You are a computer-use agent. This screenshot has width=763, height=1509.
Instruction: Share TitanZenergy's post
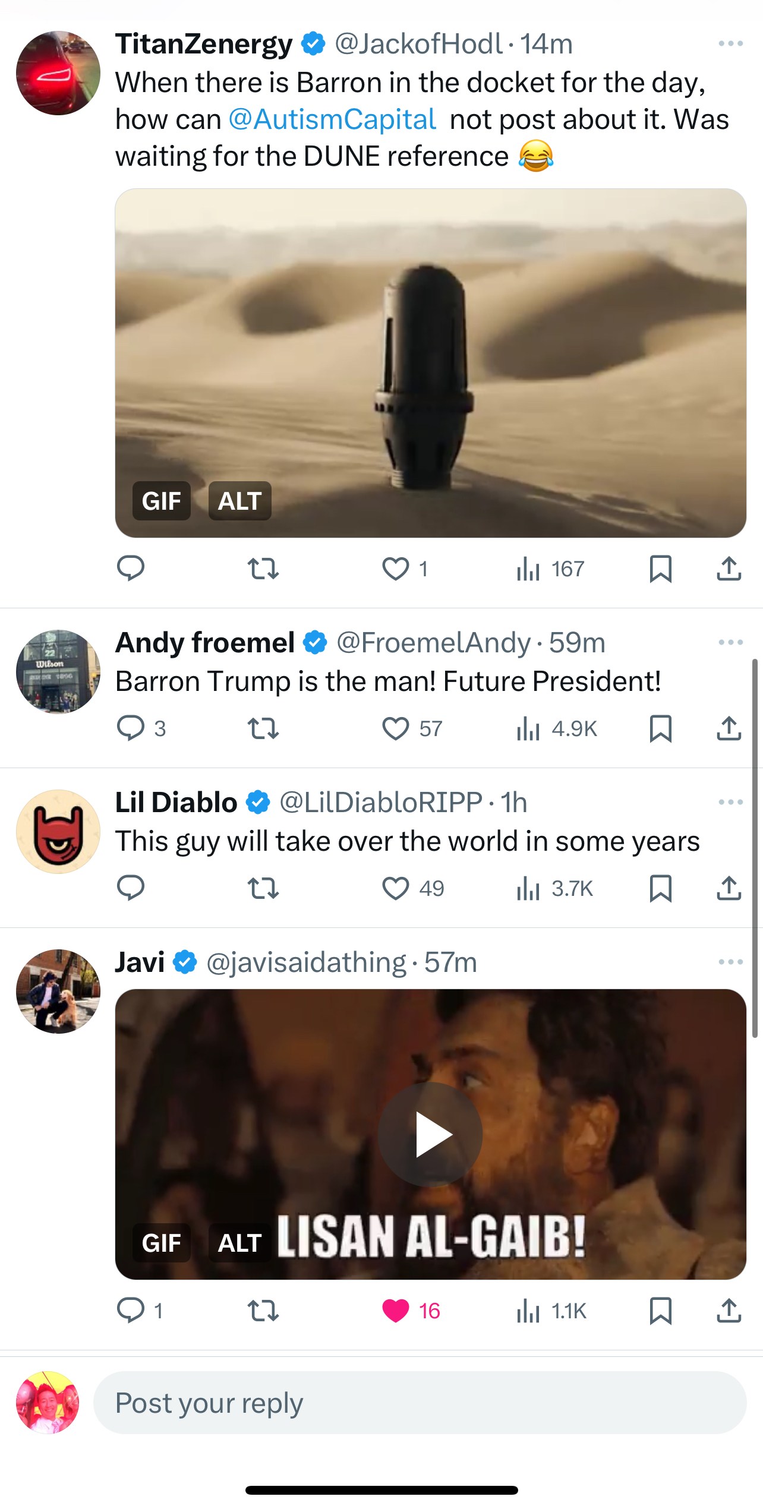coord(729,569)
